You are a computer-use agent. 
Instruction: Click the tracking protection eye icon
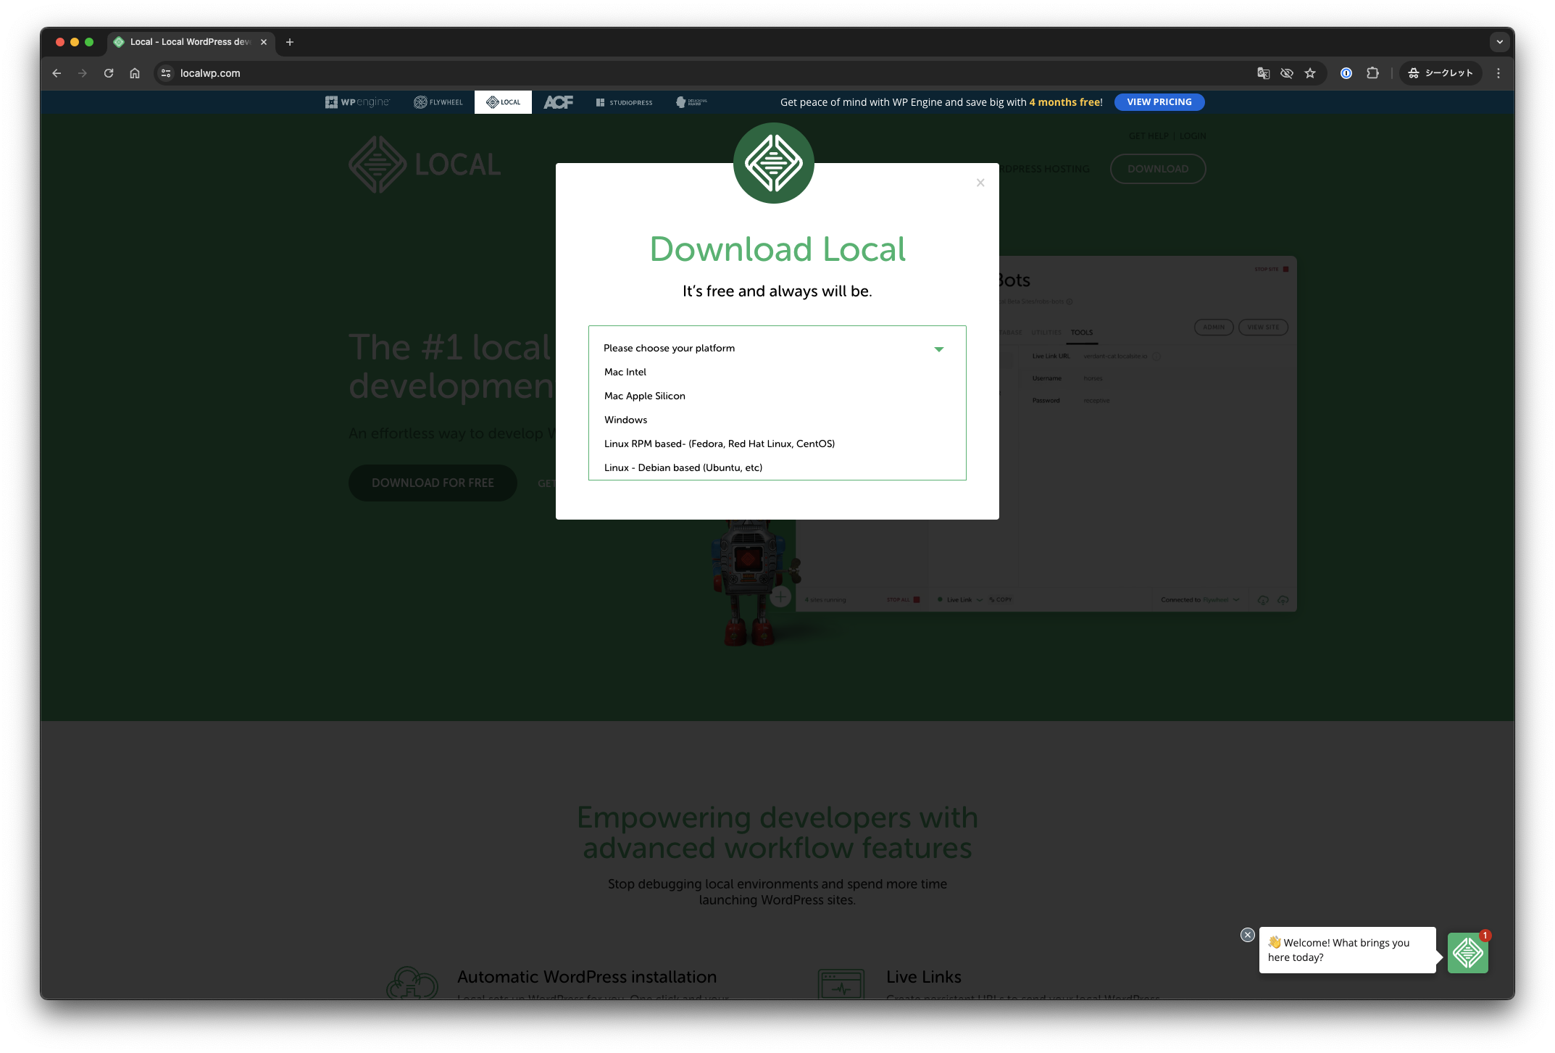[1287, 73]
